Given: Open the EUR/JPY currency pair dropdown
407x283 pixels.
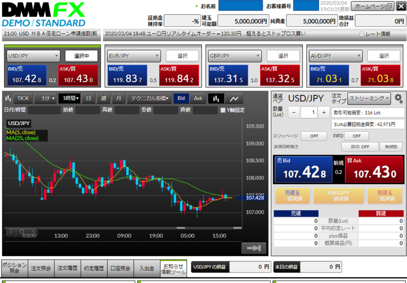Looking at the screenshot, I should tap(134, 56).
